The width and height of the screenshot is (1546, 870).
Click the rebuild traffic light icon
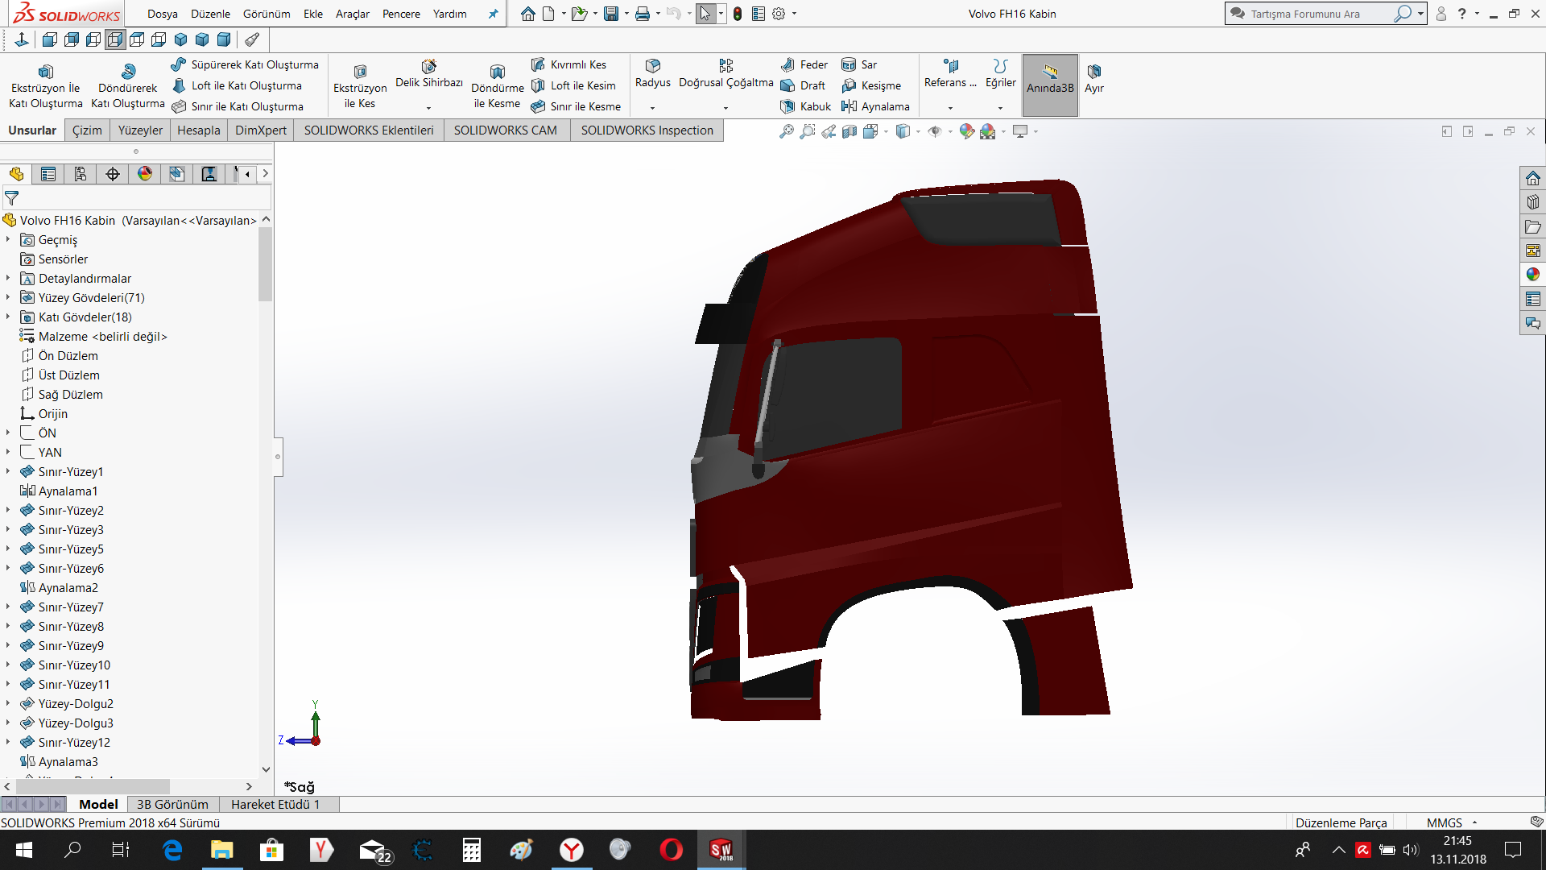coord(737,14)
